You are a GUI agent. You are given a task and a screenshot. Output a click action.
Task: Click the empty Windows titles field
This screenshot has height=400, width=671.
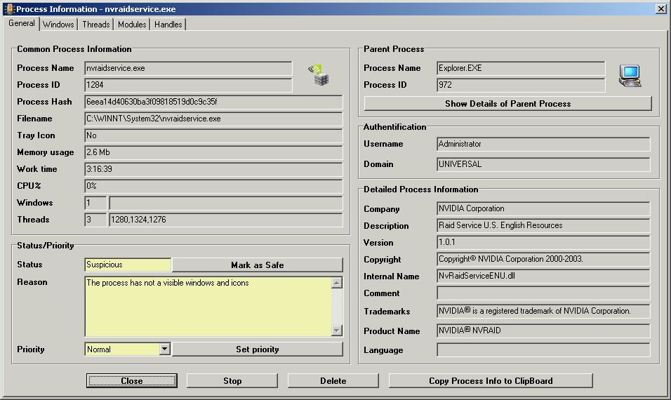[x=226, y=202]
